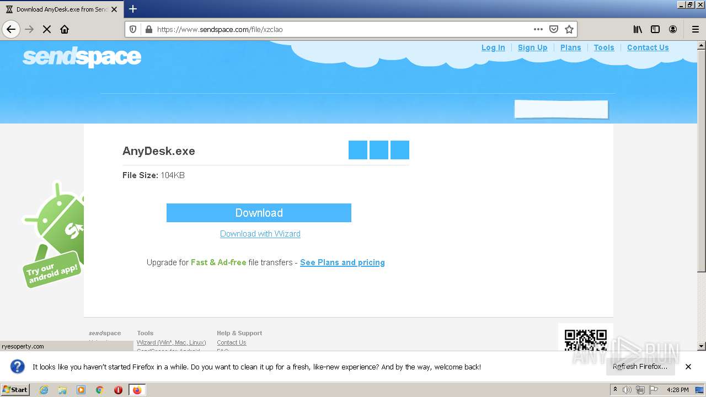Open the Windows Start menu

click(x=15, y=389)
